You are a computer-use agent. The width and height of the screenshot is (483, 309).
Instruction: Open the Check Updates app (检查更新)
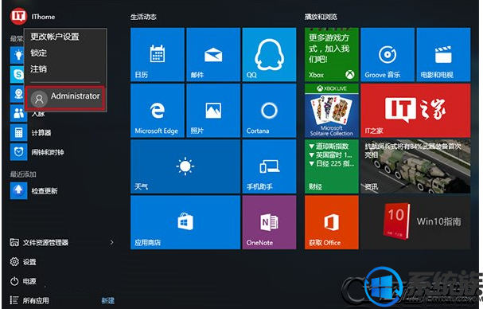coord(34,190)
